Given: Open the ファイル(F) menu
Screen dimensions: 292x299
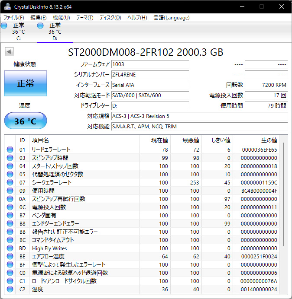Looking at the screenshot, I should (13, 18).
